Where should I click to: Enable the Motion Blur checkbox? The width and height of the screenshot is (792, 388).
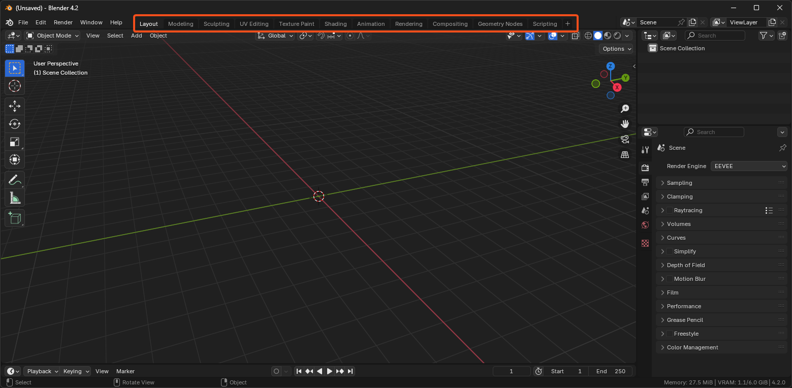pyautogui.click(x=670, y=279)
